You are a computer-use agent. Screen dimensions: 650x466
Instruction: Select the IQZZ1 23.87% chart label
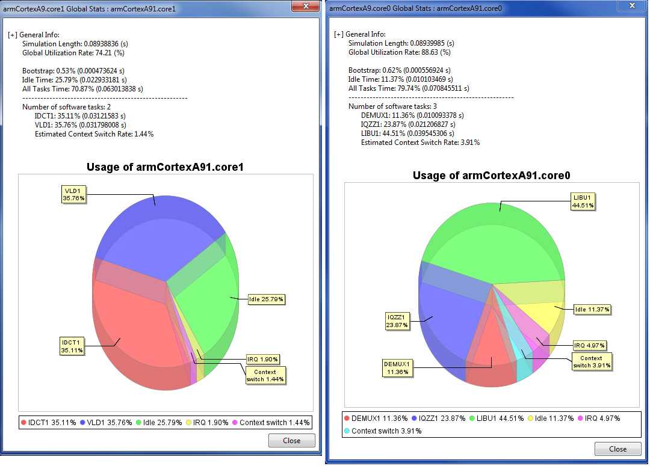[x=397, y=320]
